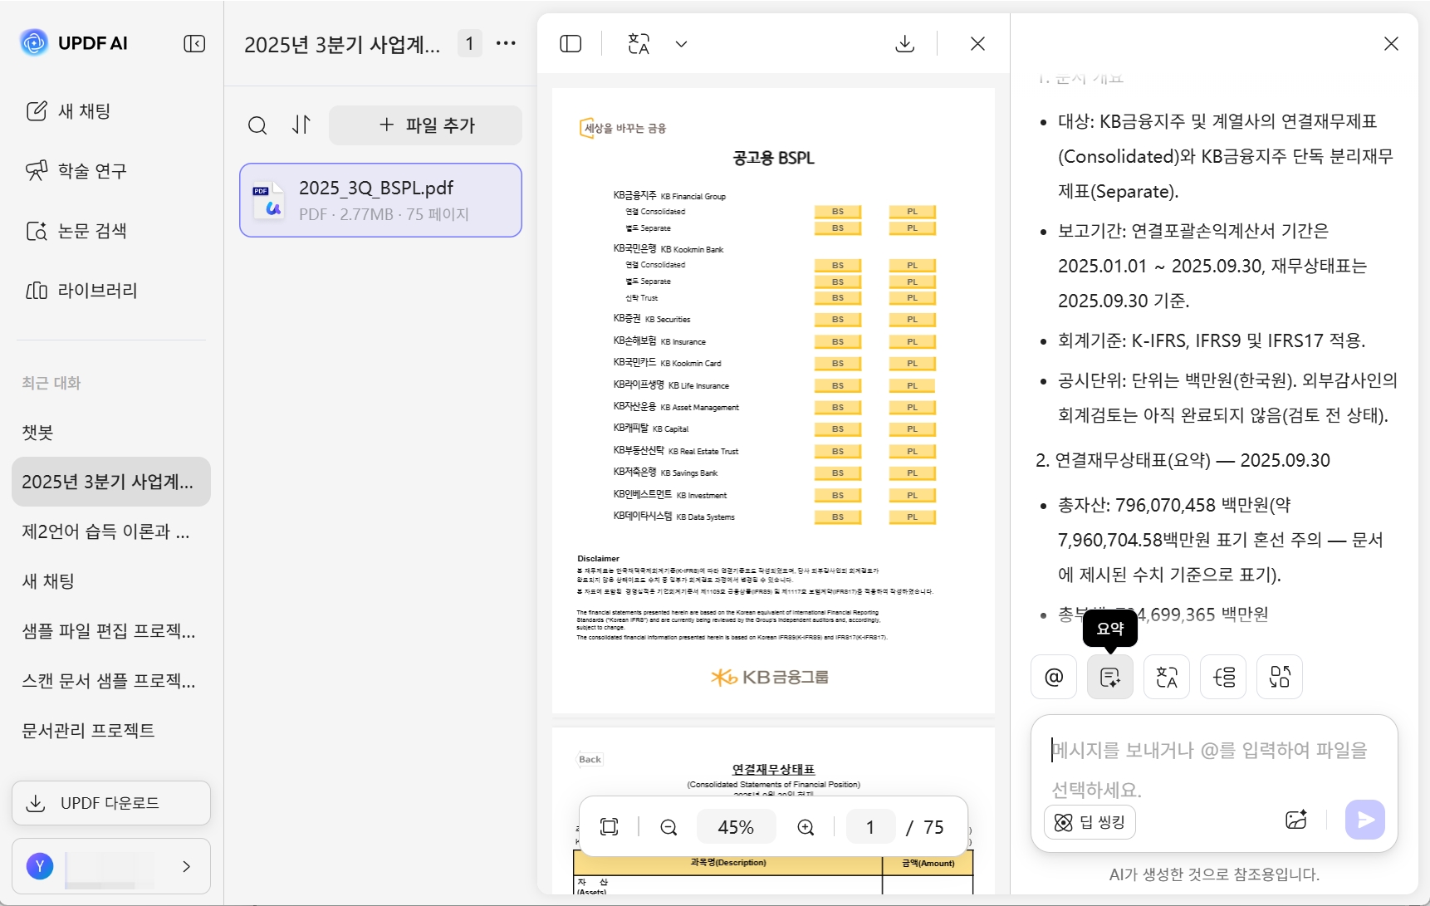Click the project title 2025년 3분기 사업계...
The image size is (1430, 906).
[x=342, y=44]
